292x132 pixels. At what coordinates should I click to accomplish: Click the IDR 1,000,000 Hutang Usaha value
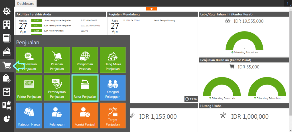(x=250, y=116)
